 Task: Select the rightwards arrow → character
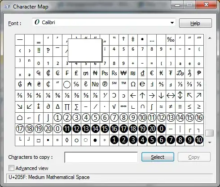[x=152, y=96]
